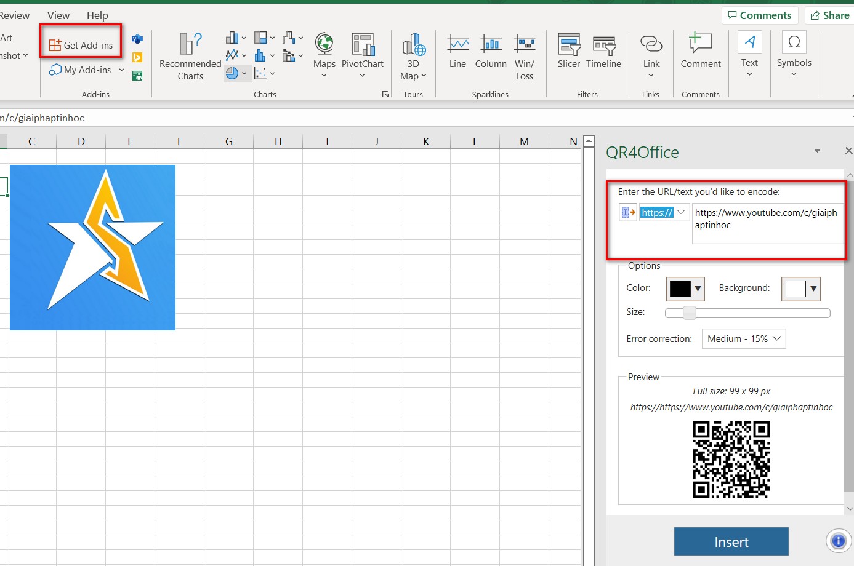
Task: Open the Comments pane button
Action: click(760, 15)
